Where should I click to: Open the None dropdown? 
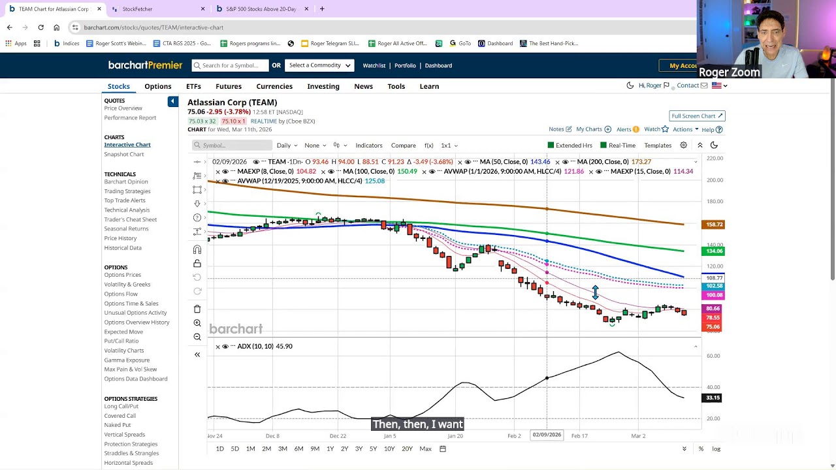tap(315, 146)
